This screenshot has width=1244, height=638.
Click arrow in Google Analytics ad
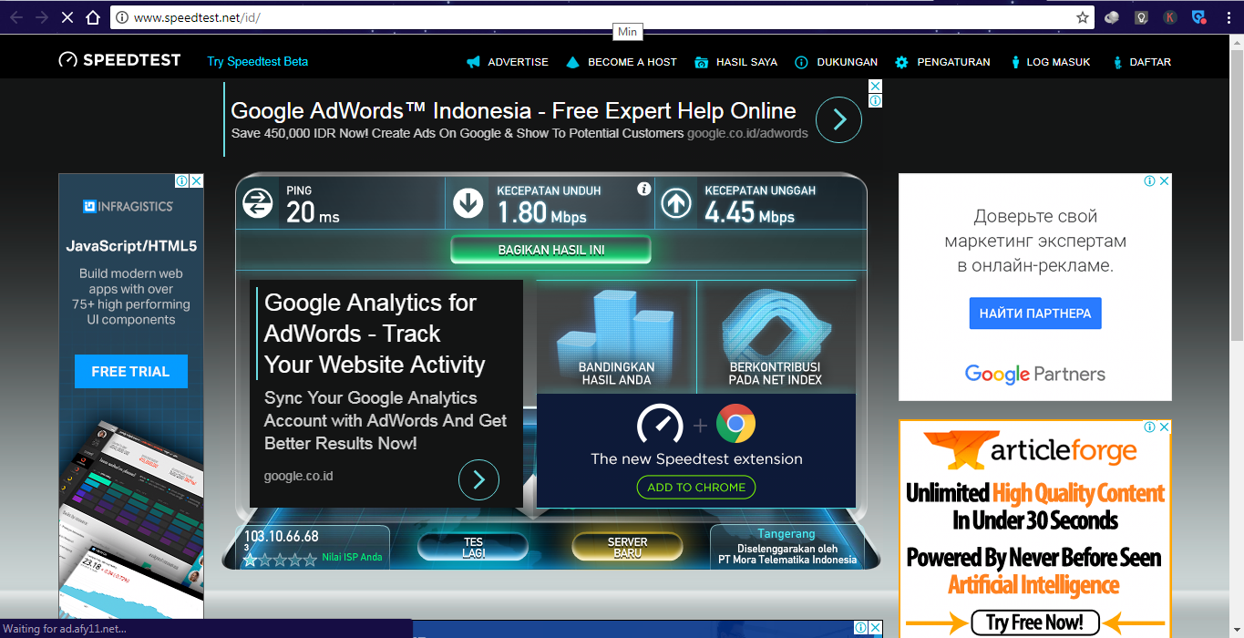click(478, 479)
